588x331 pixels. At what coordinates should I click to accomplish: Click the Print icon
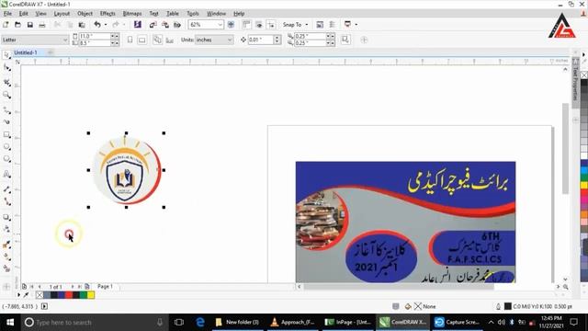42,25
